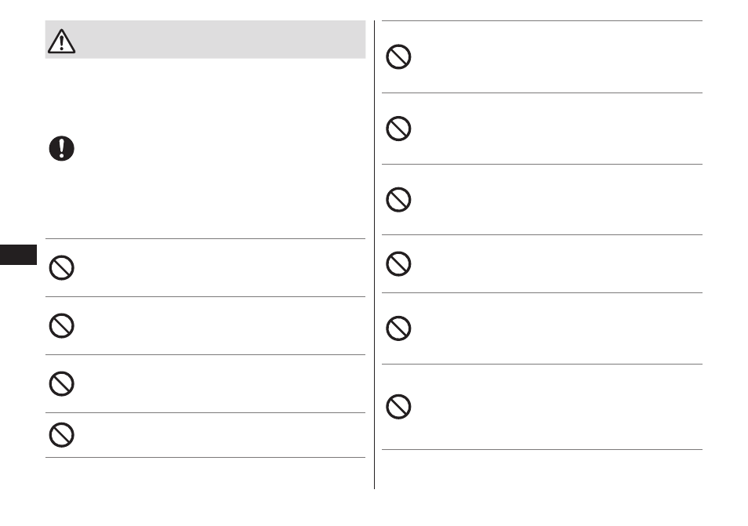748x526 pixels.
Task: Select the second prohibition icon in the left column
Action: [61, 325]
